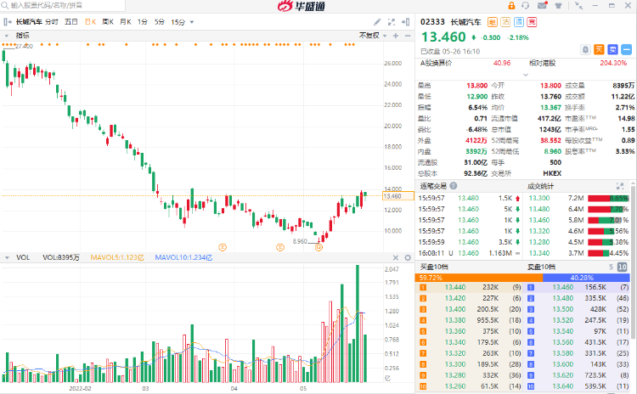Click the orange 买 buy button

coord(599,49)
